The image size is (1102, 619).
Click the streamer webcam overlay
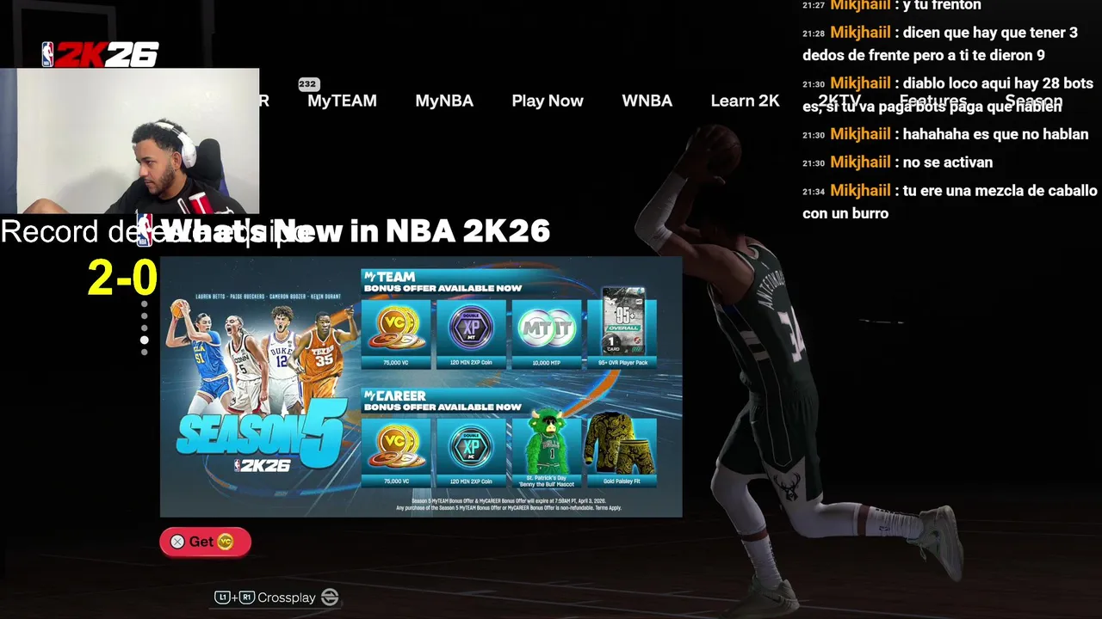129,141
